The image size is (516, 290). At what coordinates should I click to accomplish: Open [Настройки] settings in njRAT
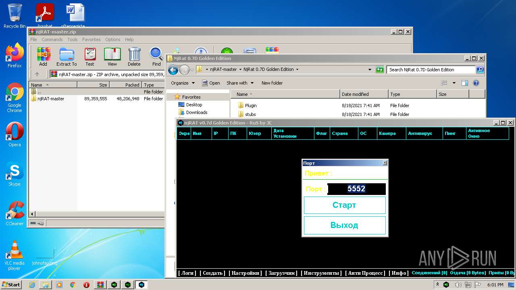245,273
